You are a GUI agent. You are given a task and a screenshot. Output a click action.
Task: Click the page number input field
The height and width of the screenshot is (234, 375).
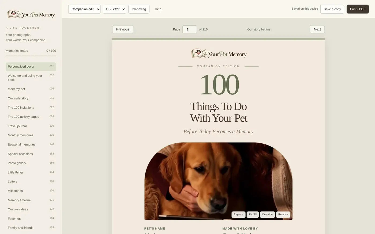tap(190, 29)
